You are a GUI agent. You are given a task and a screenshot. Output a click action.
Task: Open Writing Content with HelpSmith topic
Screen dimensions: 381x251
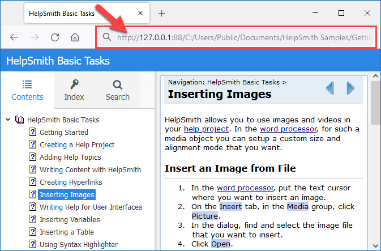click(x=90, y=170)
